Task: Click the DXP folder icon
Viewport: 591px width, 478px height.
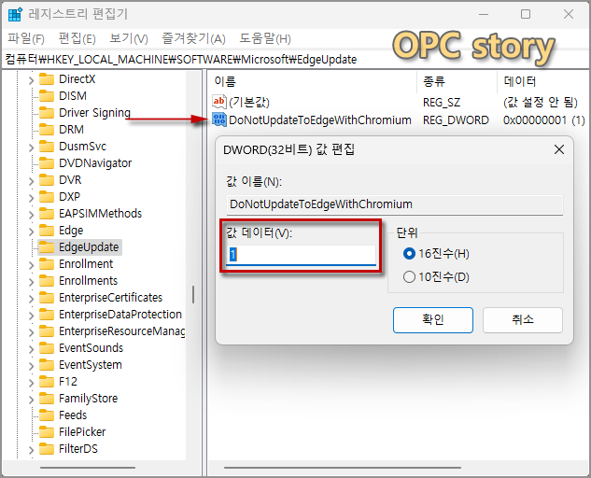Action: (47, 197)
